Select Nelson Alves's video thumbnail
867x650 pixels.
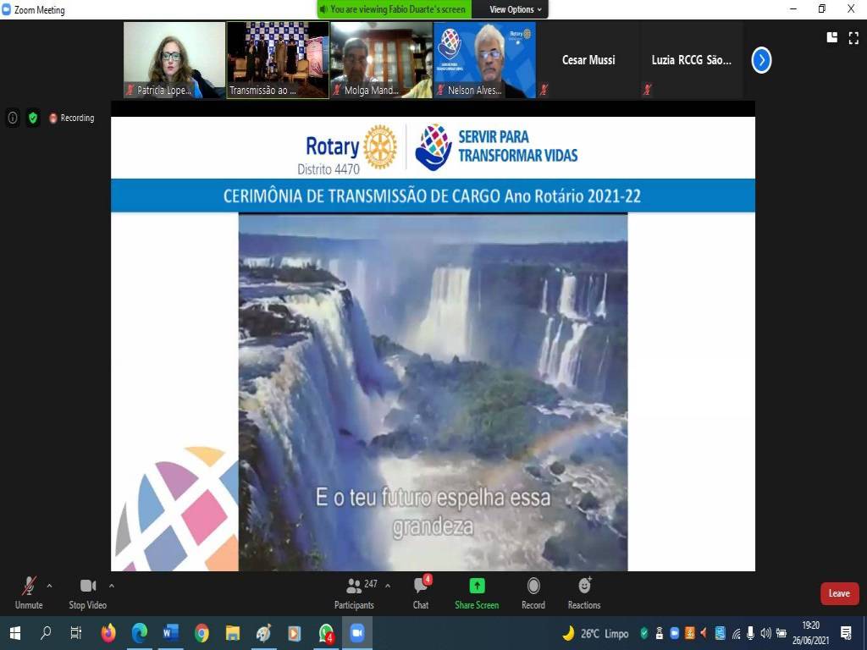pos(484,59)
